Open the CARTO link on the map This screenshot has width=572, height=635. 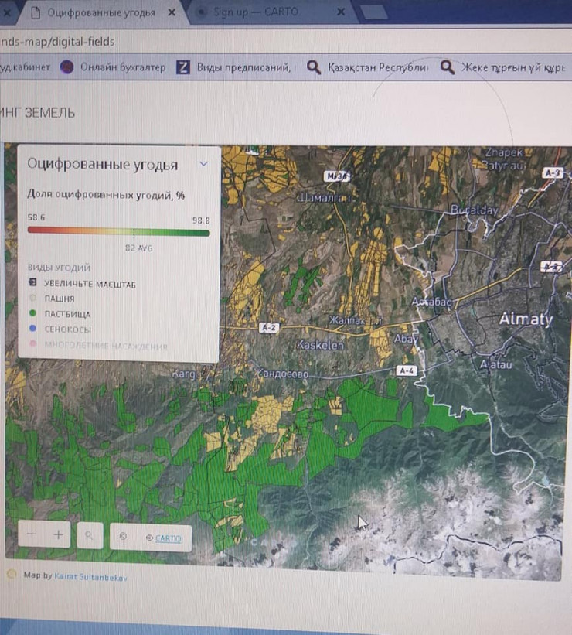point(168,538)
